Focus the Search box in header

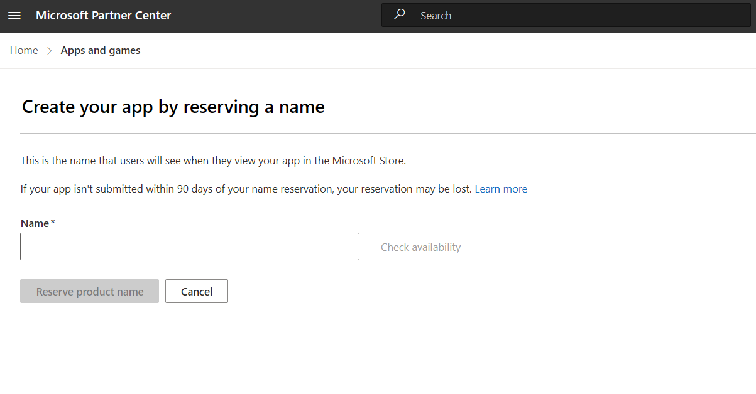click(x=566, y=16)
